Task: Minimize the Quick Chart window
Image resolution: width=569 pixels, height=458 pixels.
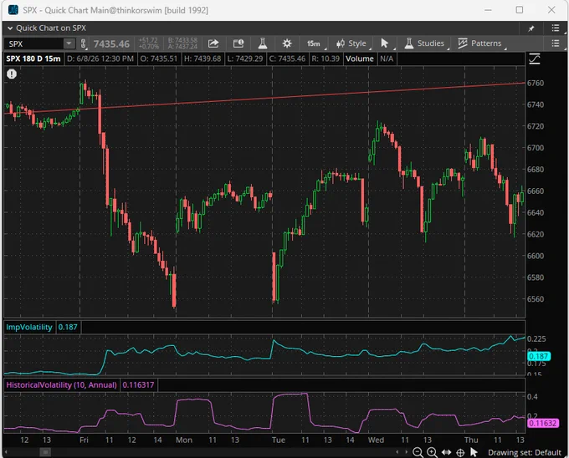Action: point(488,10)
